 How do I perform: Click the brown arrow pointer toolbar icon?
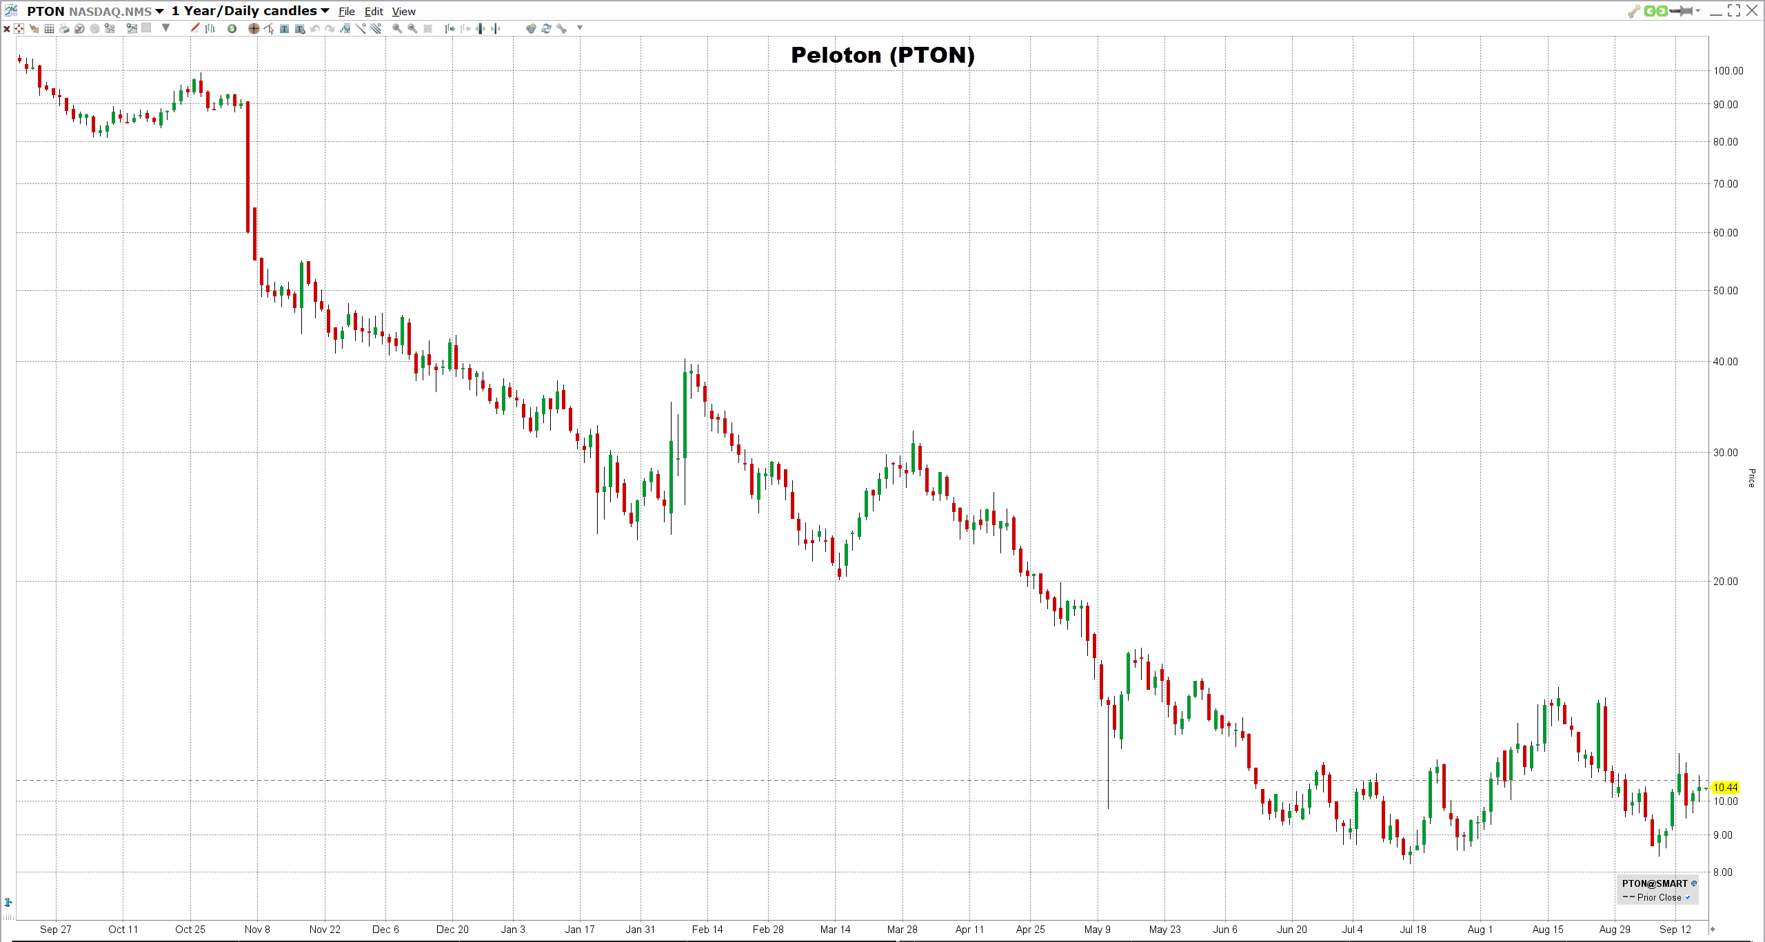(34, 28)
